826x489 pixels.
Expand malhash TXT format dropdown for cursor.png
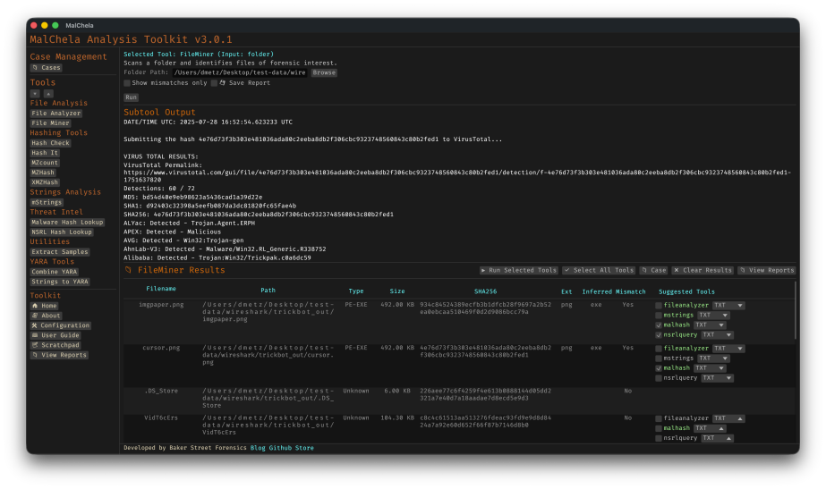[711, 367]
